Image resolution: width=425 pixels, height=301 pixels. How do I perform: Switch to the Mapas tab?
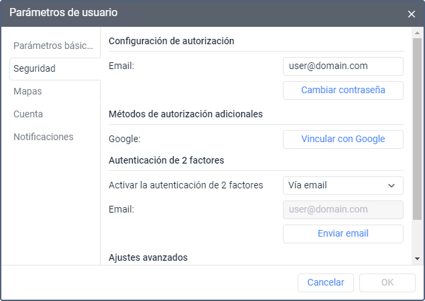coord(28,91)
